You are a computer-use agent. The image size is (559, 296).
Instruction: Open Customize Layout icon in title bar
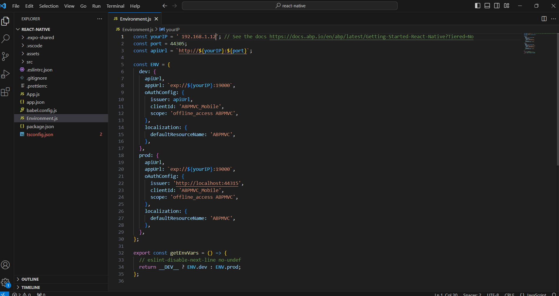click(x=507, y=6)
